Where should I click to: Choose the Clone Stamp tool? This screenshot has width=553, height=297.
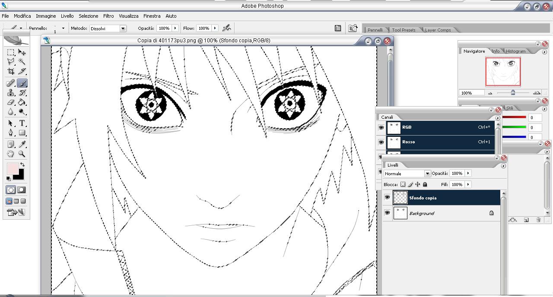(x=11, y=92)
